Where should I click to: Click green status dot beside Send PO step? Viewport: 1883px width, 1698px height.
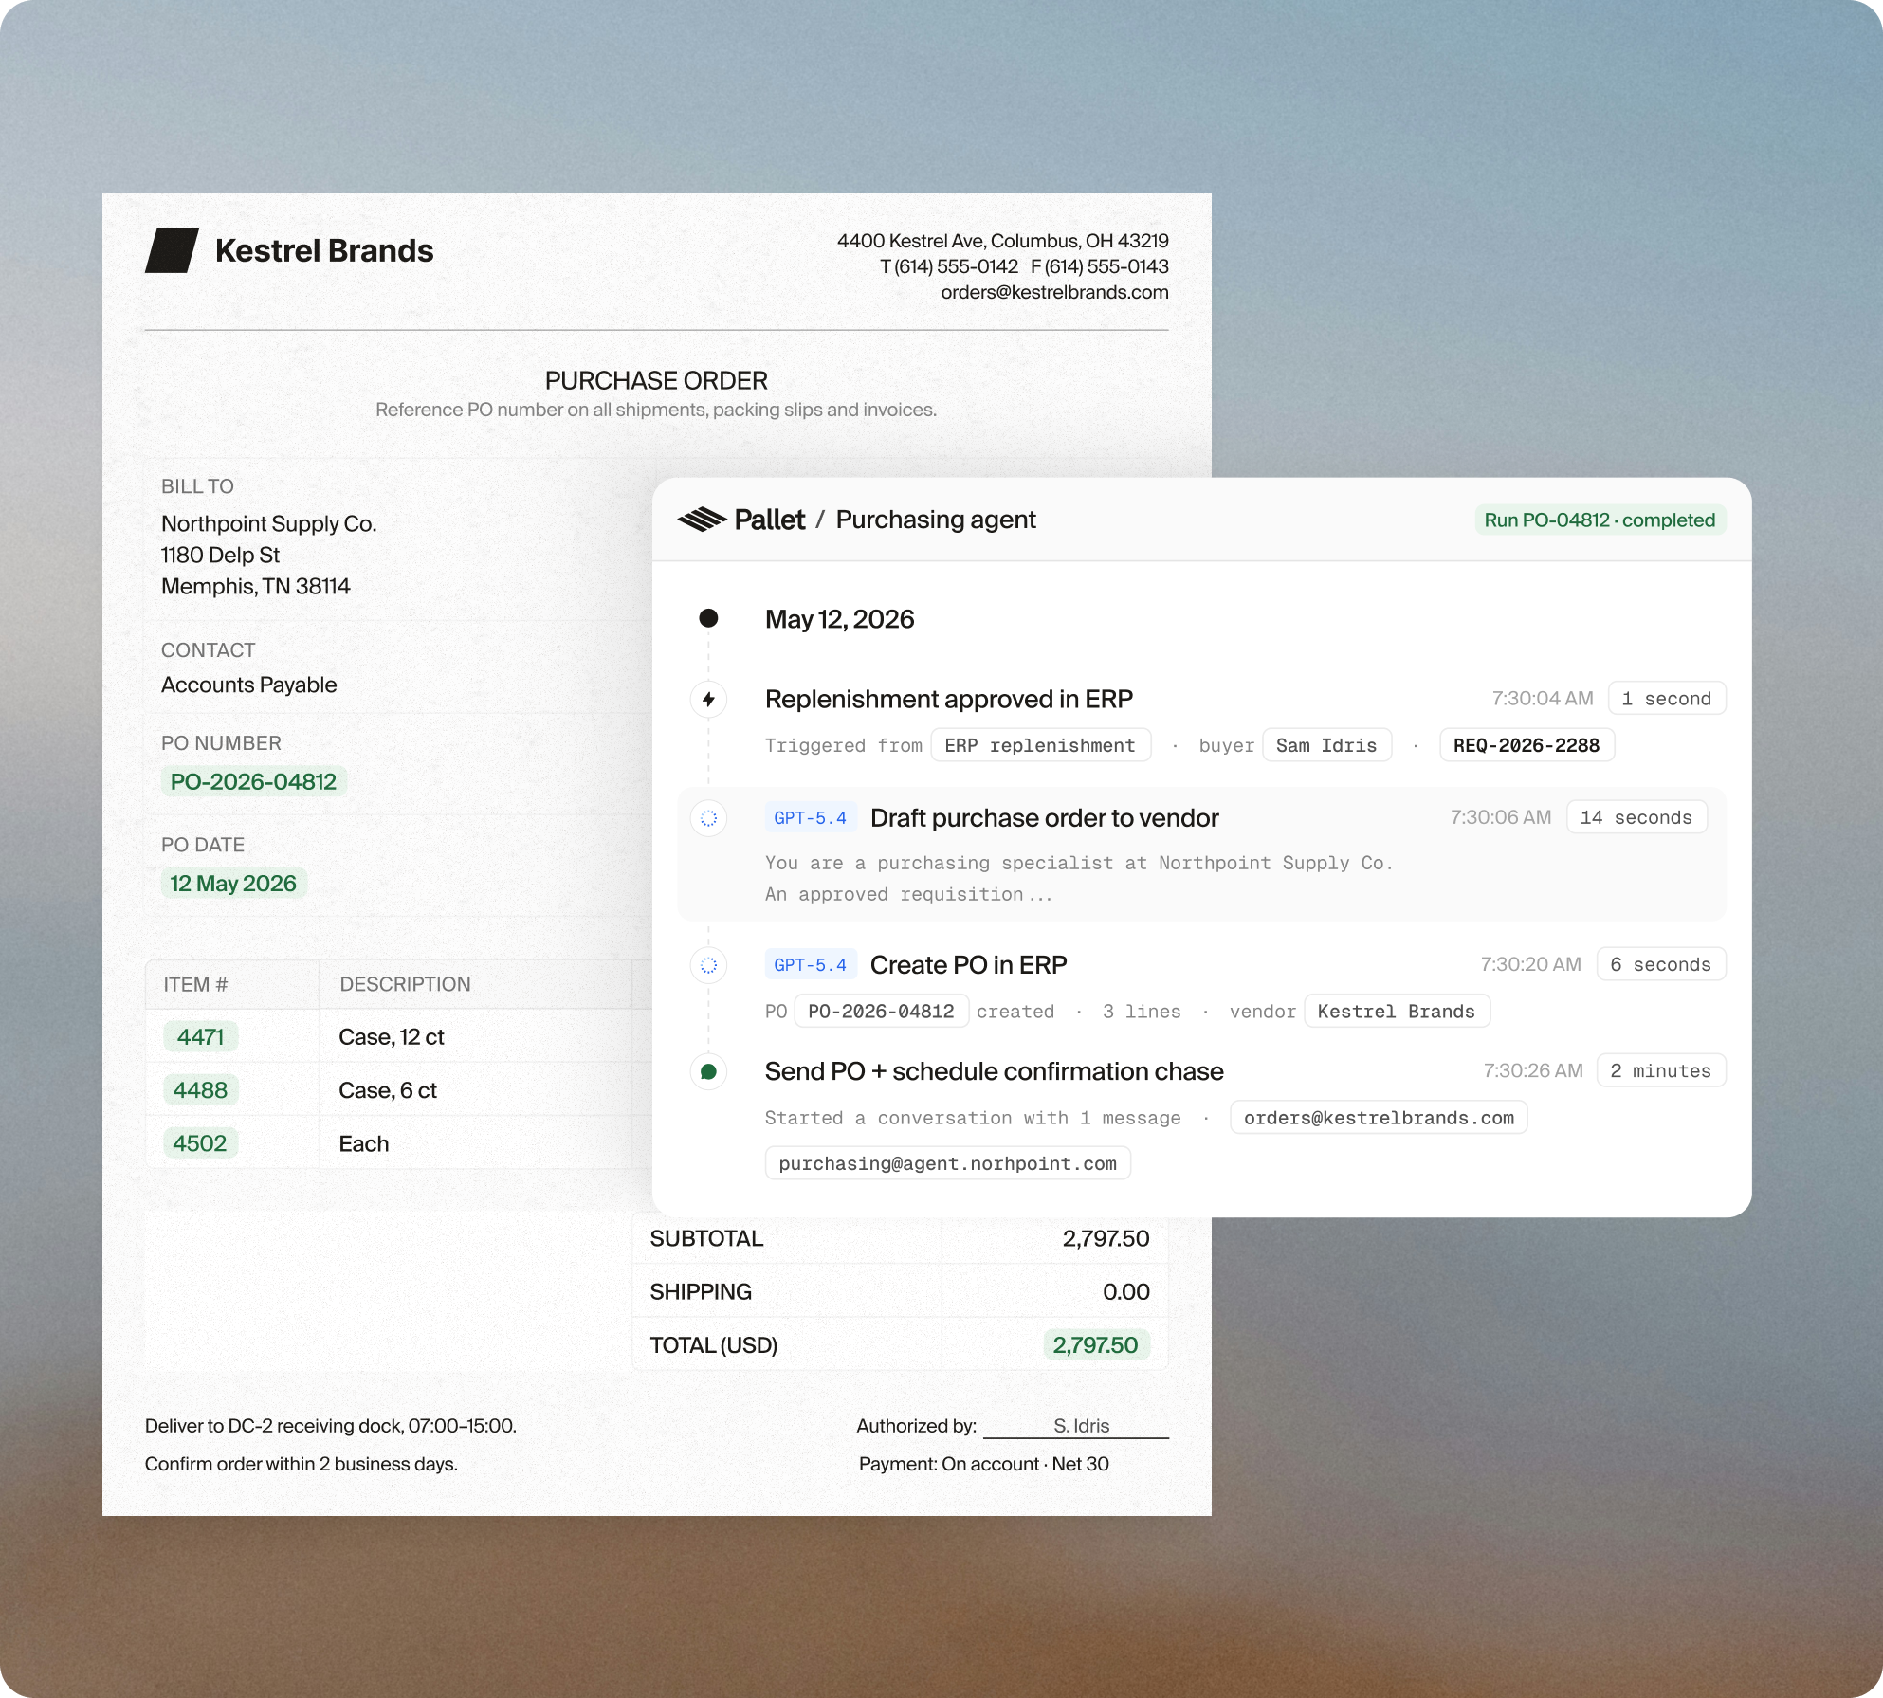click(x=708, y=1071)
